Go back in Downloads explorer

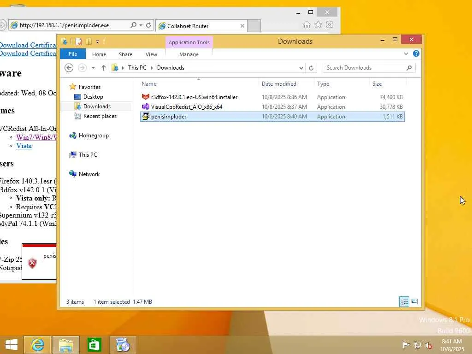pos(69,68)
